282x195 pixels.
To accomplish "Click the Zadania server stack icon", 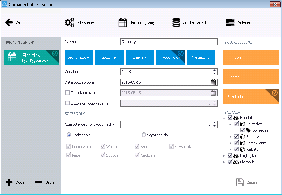I will pos(230,22).
